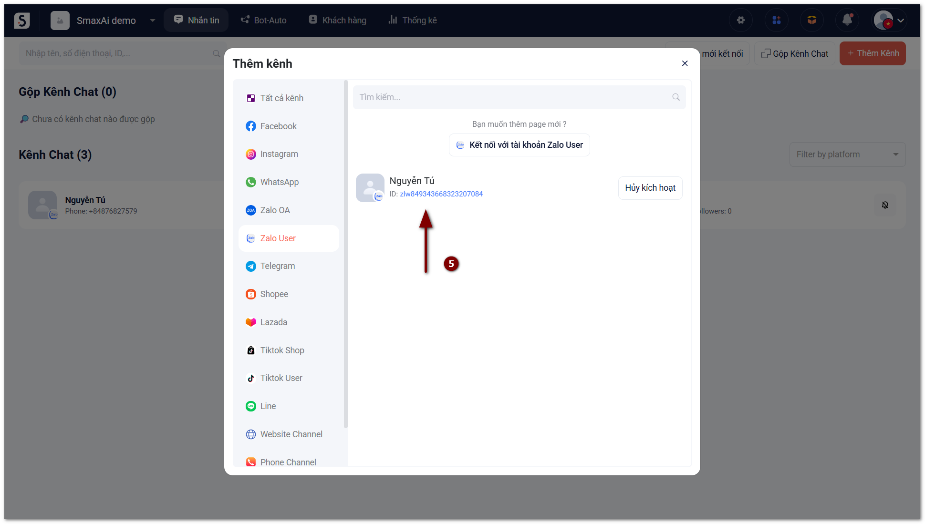Deactivate channel with Hủy kích hoạt button
925x524 pixels.
point(650,188)
